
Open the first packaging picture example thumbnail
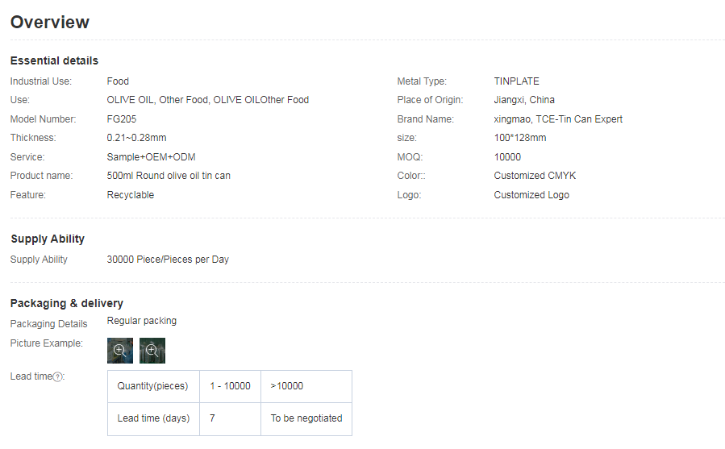[x=120, y=351]
